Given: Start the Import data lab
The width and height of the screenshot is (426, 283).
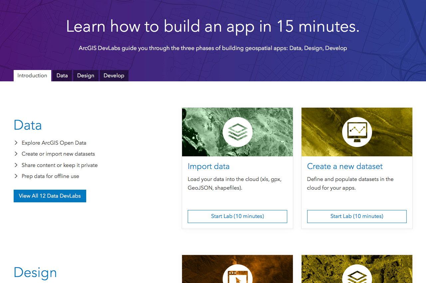Looking at the screenshot, I should pos(237,216).
